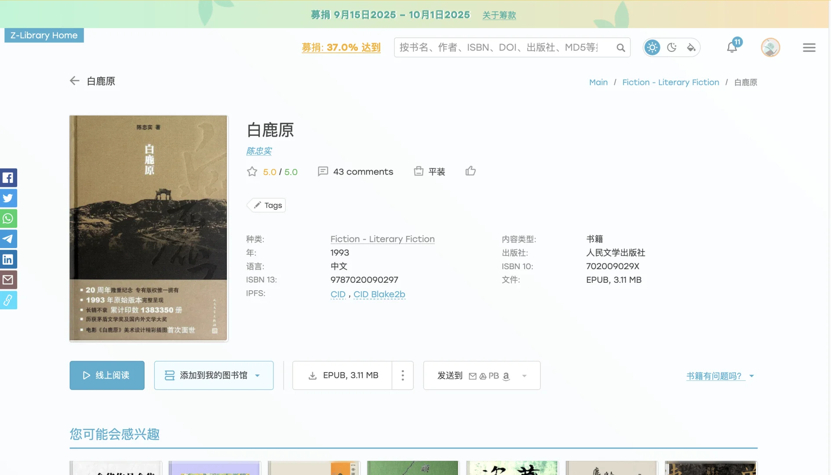The width and height of the screenshot is (831, 475).
Task: Open Fiction - Literary Fiction breadcrumb
Action: point(671,82)
